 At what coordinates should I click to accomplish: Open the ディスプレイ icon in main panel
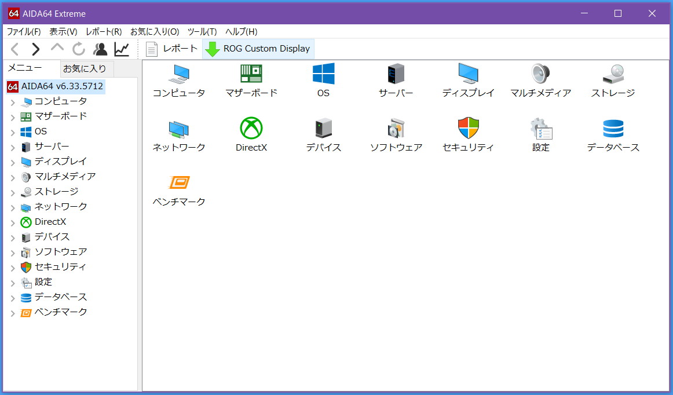pyautogui.click(x=468, y=74)
